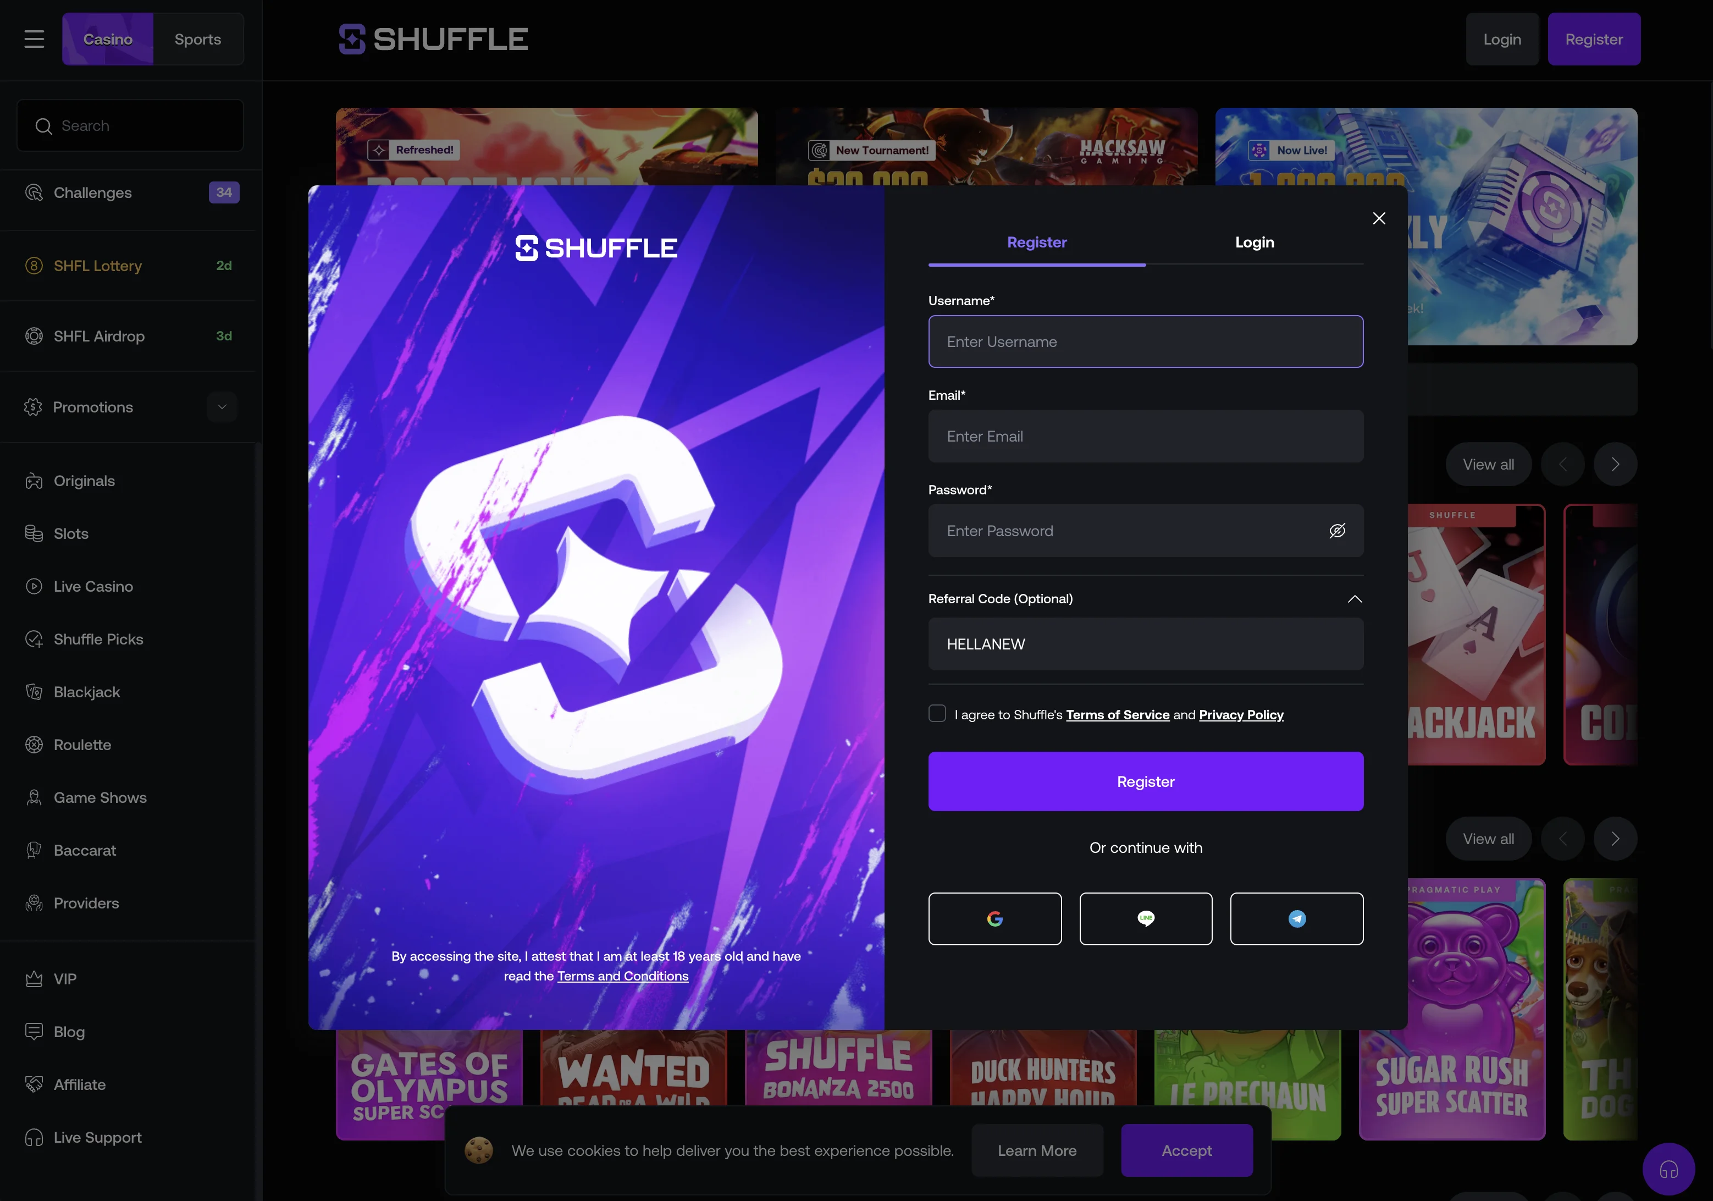Select the Login tab in dialog
The image size is (1713, 1201).
(x=1255, y=242)
